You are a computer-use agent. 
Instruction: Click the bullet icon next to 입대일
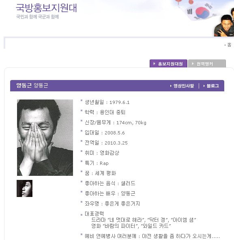82,131
